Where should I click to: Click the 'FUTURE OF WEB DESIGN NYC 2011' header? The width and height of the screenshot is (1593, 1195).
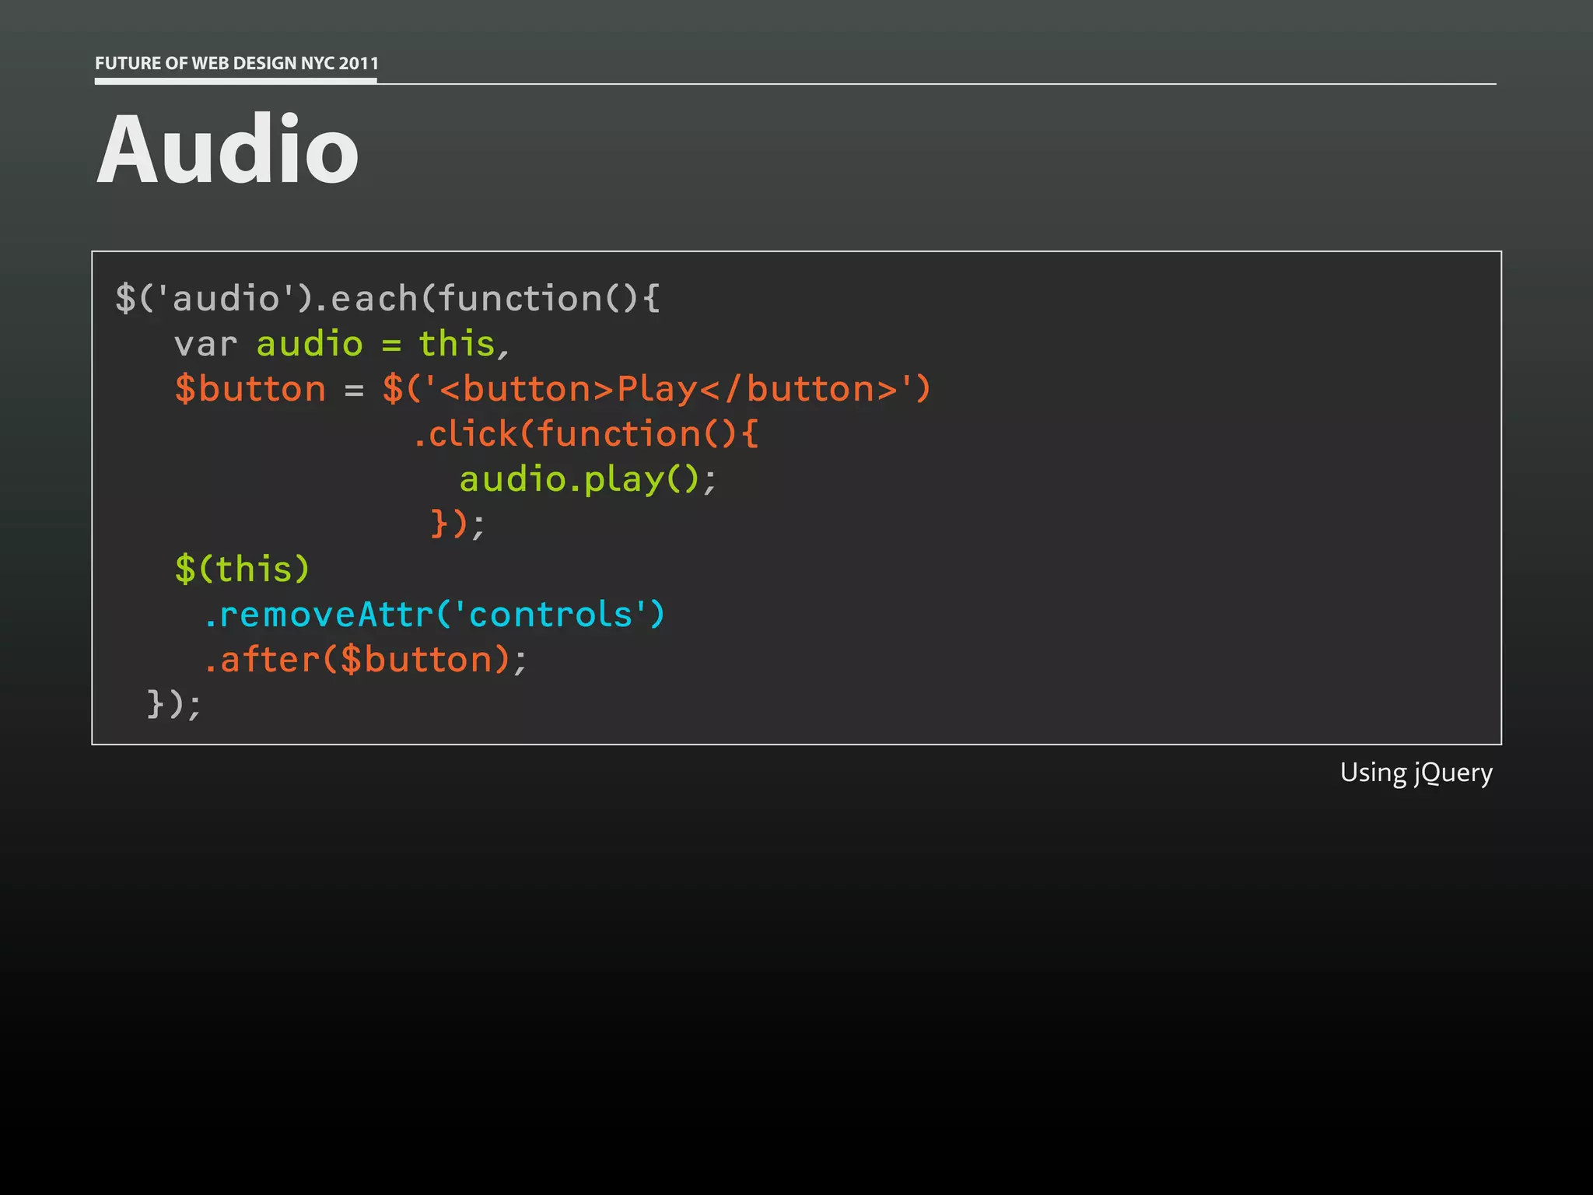pos(236,63)
